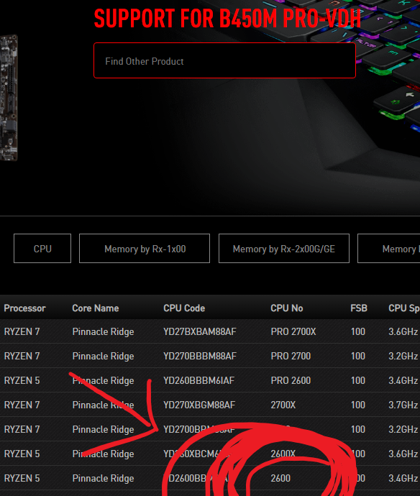This screenshot has width=420, height=496.
Task: Click the 3.7GHz speed in 2700X row
Action: click(x=403, y=405)
